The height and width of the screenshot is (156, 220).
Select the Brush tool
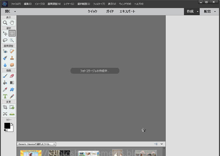[5, 76]
